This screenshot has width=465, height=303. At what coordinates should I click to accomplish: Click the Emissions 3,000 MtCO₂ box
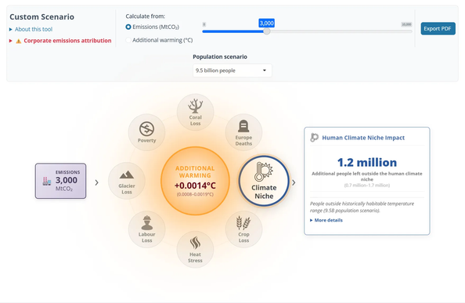click(61, 181)
